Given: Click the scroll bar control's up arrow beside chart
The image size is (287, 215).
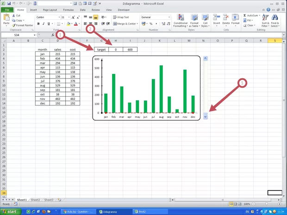Looking at the screenshot, I should [206, 58].
